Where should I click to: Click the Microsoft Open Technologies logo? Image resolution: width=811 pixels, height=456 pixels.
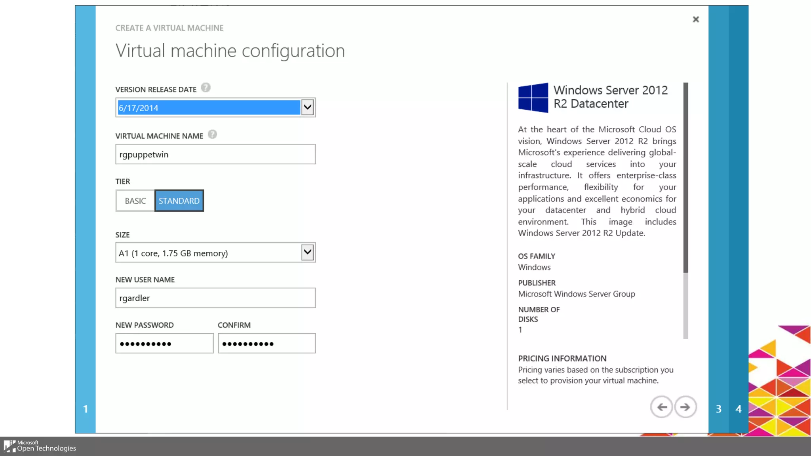tap(40, 446)
